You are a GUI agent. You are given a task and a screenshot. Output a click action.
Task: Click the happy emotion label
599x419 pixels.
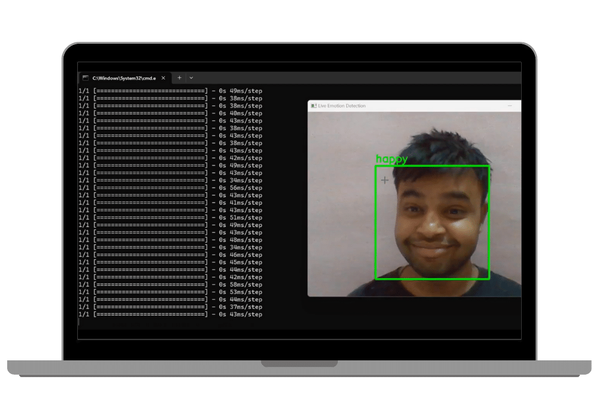(392, 159)
